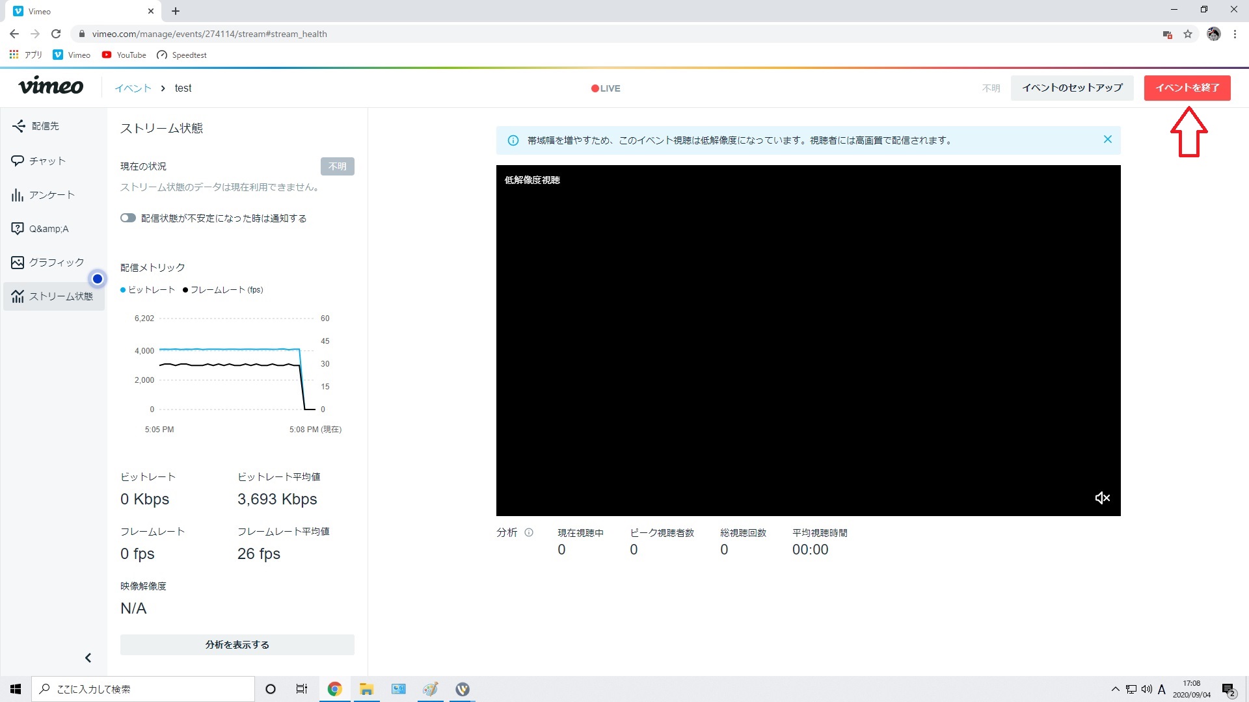Open new browser tab
This screenshot has width=1249, height=702.
176,11
